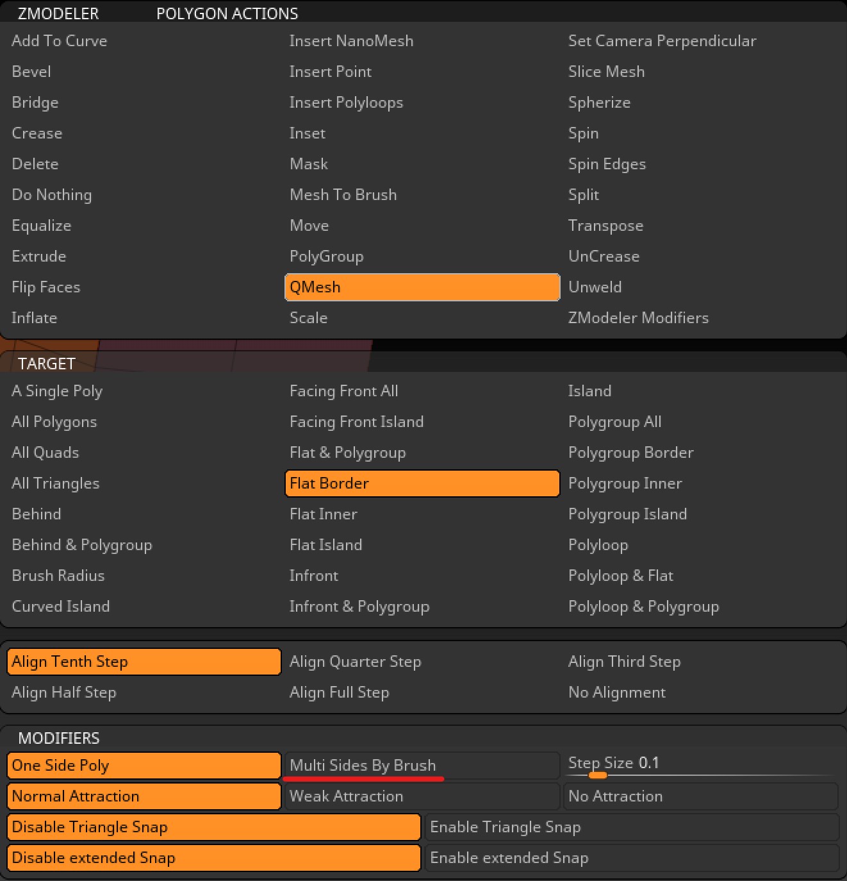The image size is (847, 881).
Task: Choose Brush Radius target
Action: [58, 575]
